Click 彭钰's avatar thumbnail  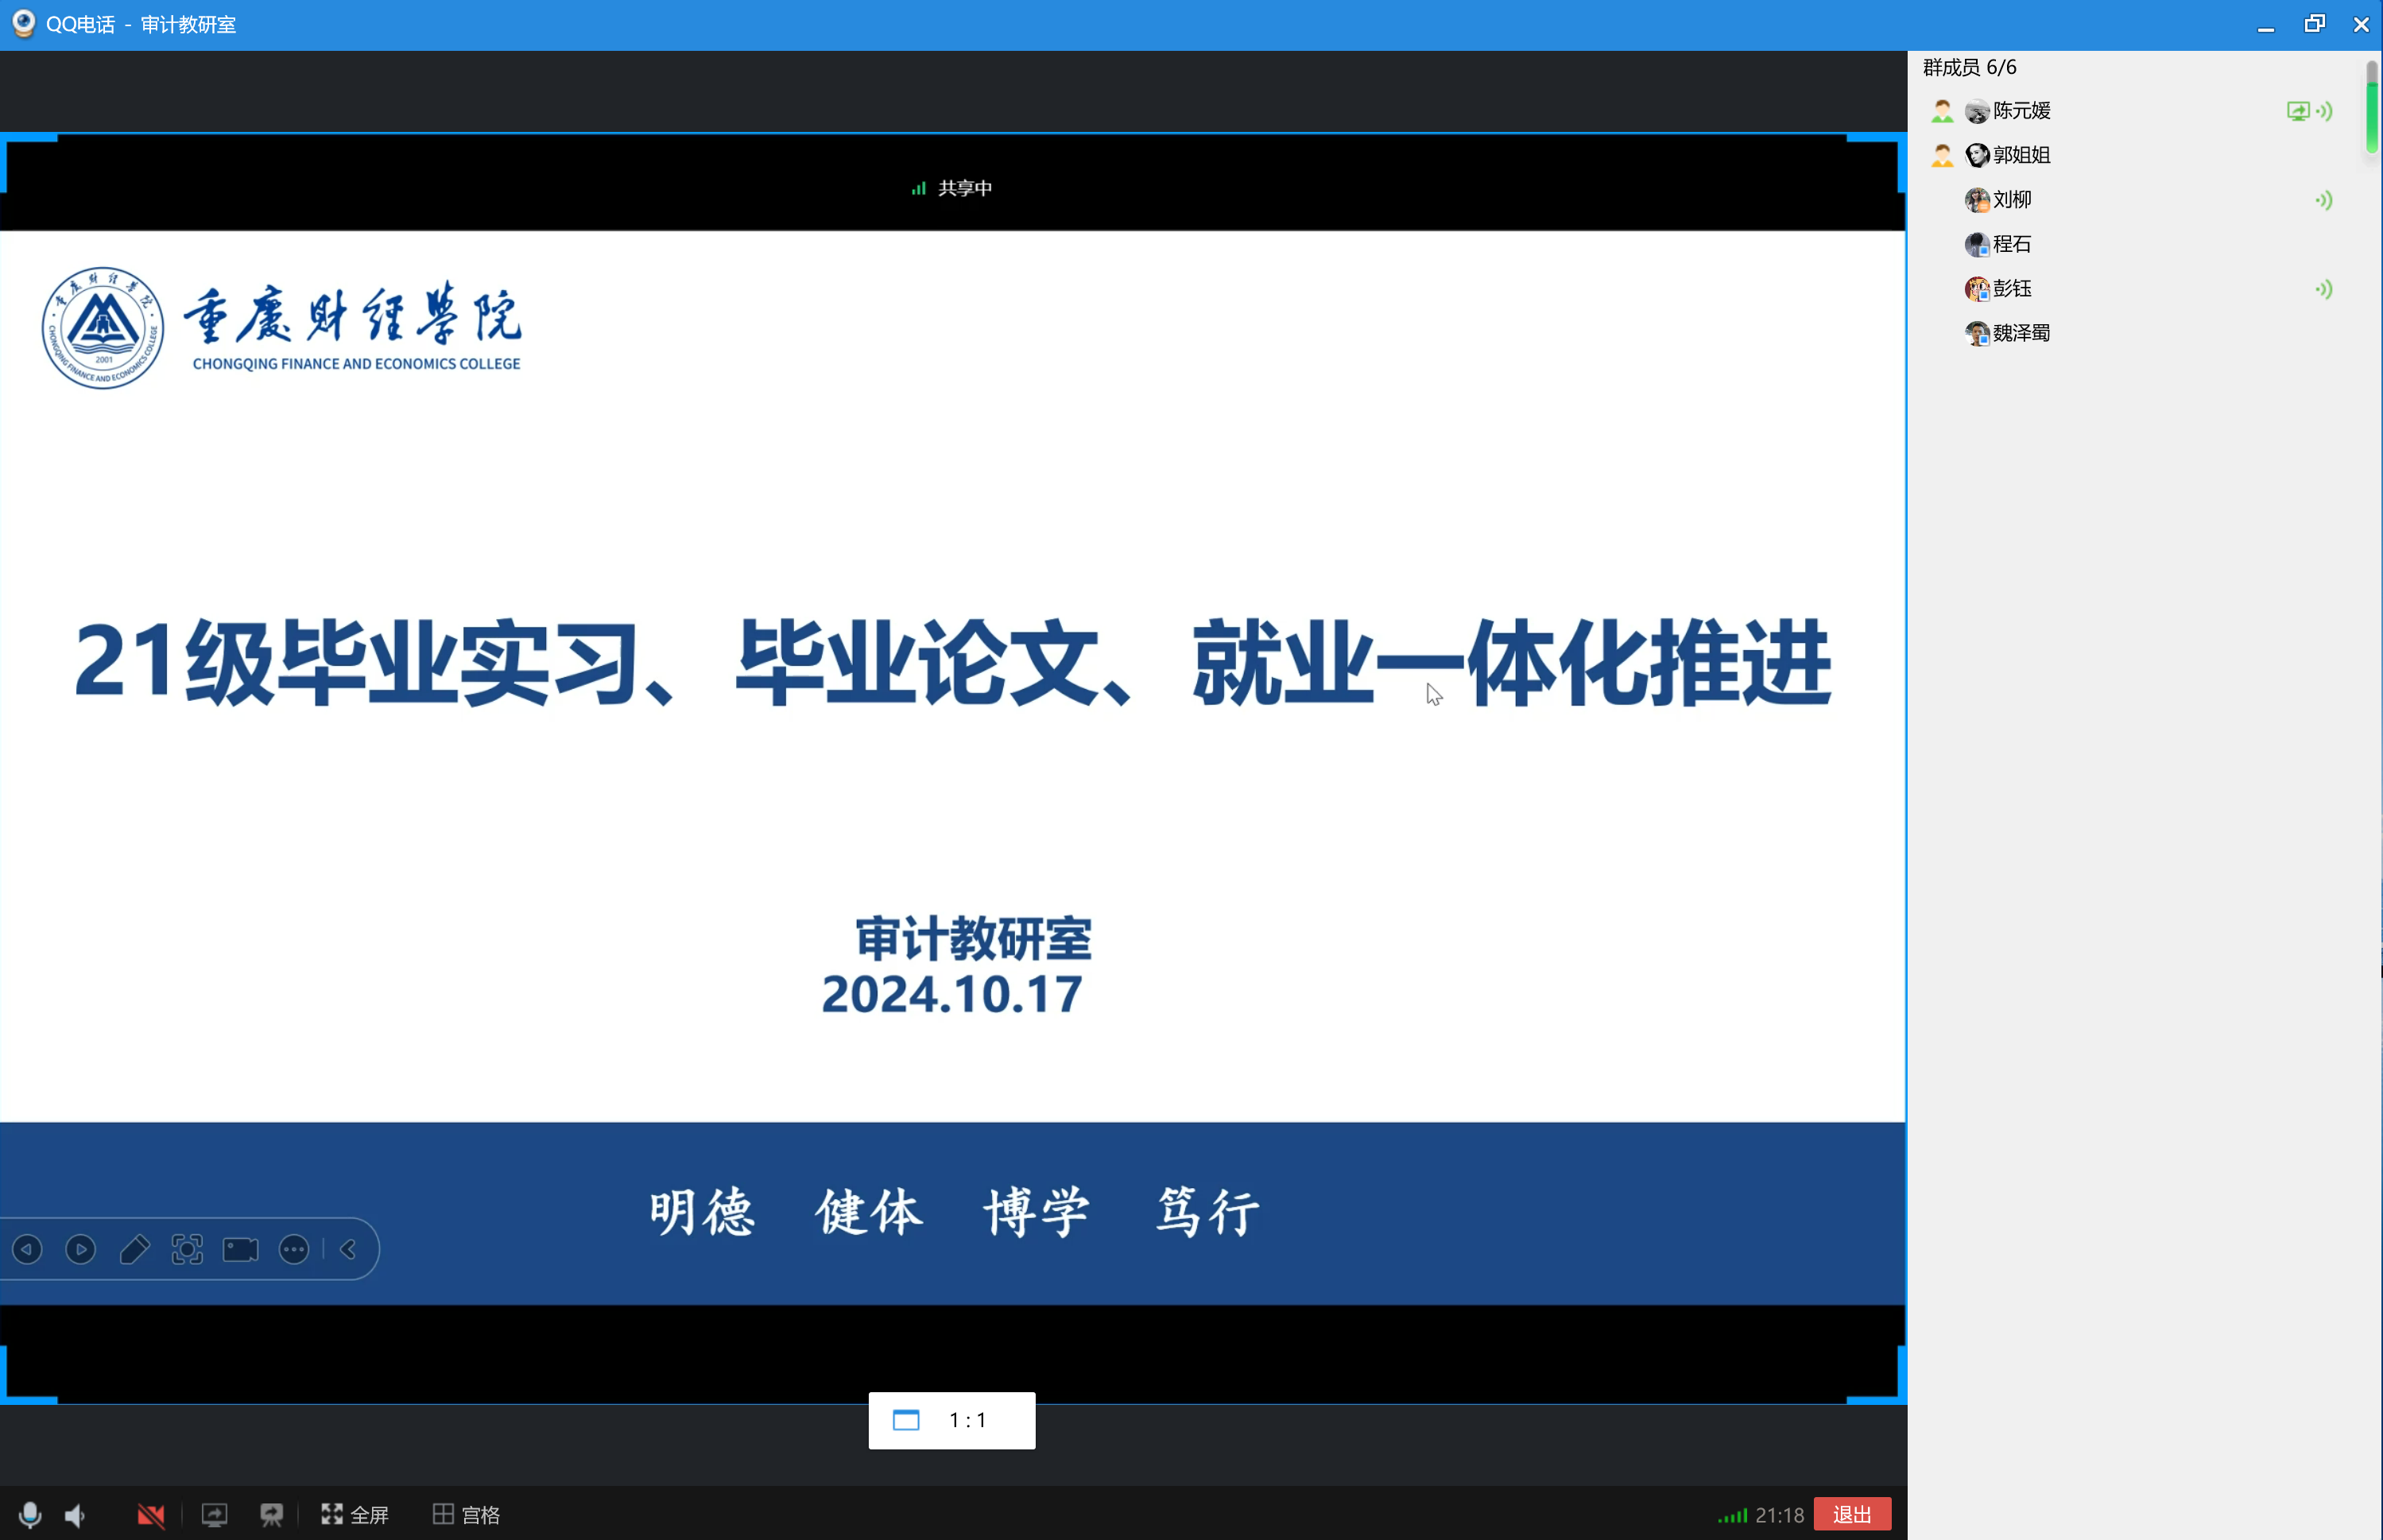(1977, 289)
